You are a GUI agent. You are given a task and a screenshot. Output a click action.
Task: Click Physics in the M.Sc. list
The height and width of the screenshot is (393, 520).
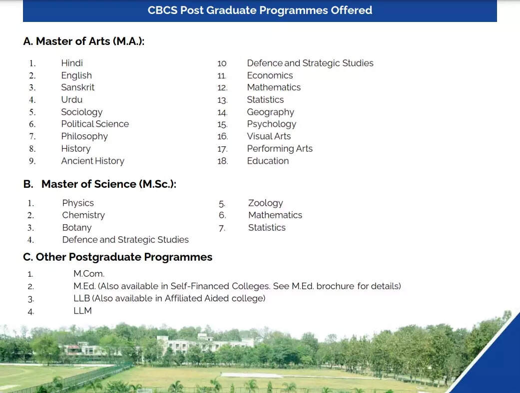click(78, 203)
